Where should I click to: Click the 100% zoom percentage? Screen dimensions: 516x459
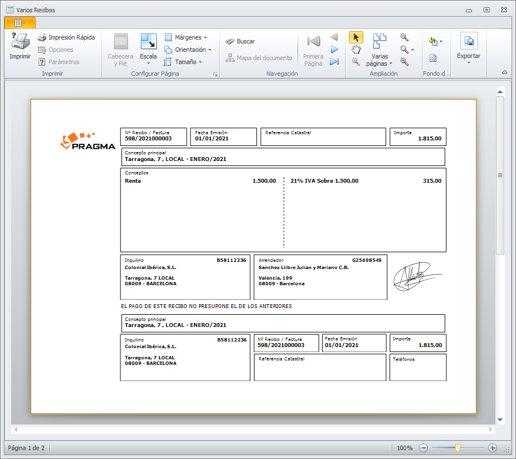405,448
